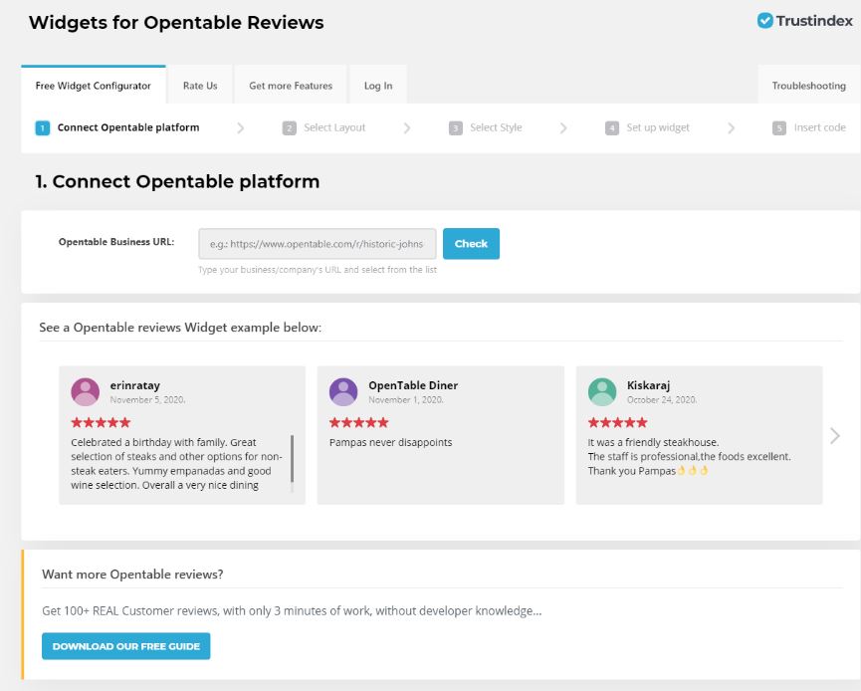Viewport: 861px width, 691px height.
Task: Go to the Log In tab
Action: point(378,86)
